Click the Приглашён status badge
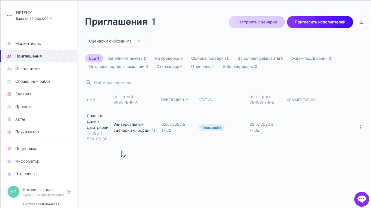The height and width of the screenshot is (208, 371). coord(212,127)
